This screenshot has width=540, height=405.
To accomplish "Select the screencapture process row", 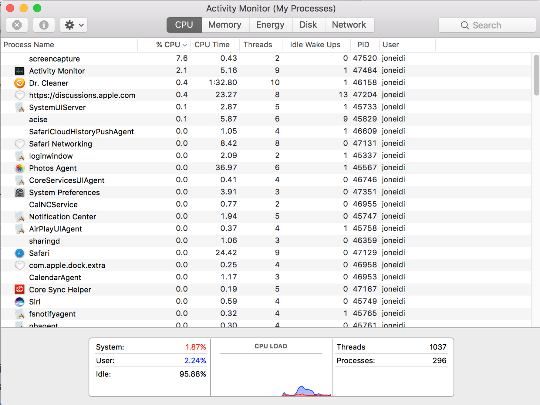I will point(113,58).
